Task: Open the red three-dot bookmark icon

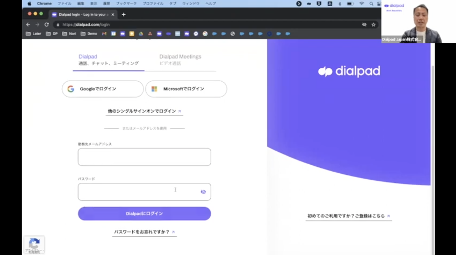Action: 150,34
